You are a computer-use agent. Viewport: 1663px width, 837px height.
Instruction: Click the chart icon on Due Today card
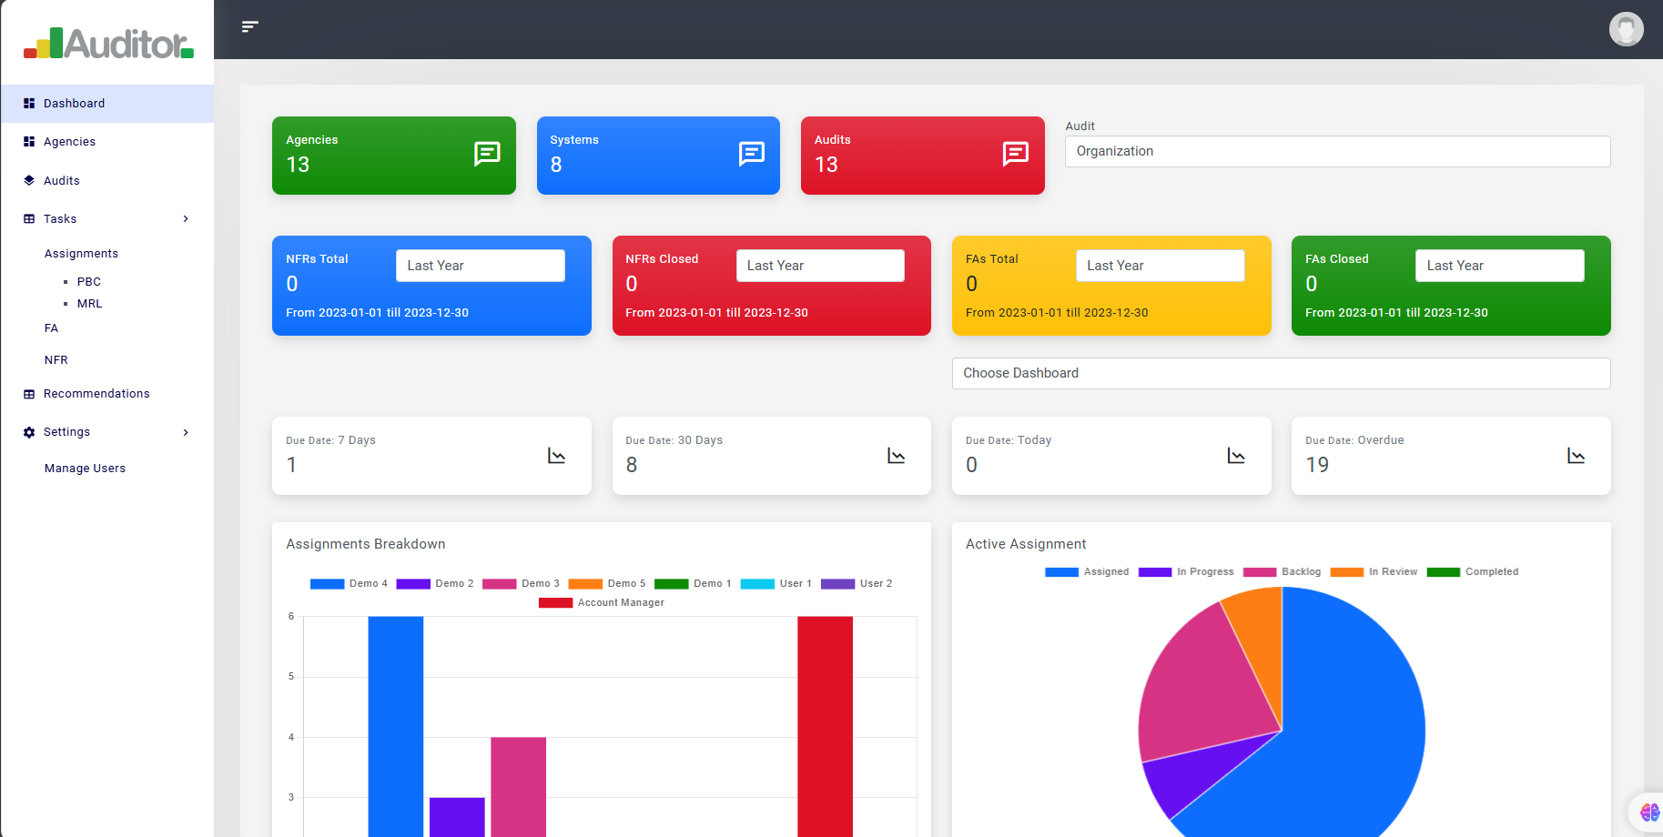coord(1235,456)
